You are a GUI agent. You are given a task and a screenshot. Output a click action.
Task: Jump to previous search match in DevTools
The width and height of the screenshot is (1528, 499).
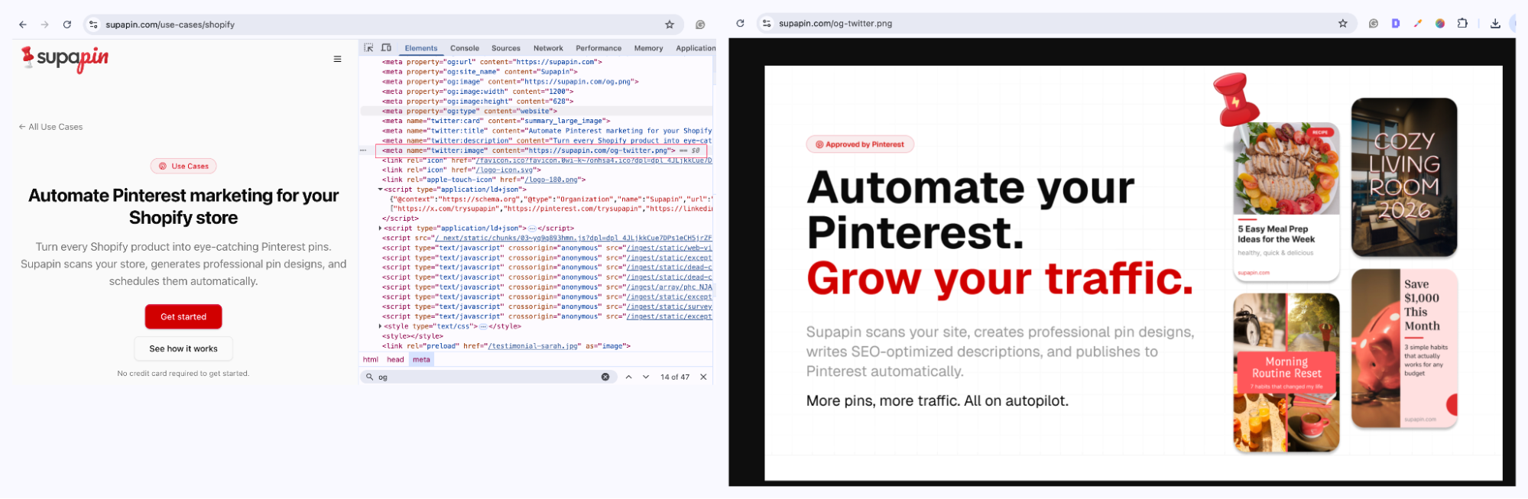pos(628,377)
